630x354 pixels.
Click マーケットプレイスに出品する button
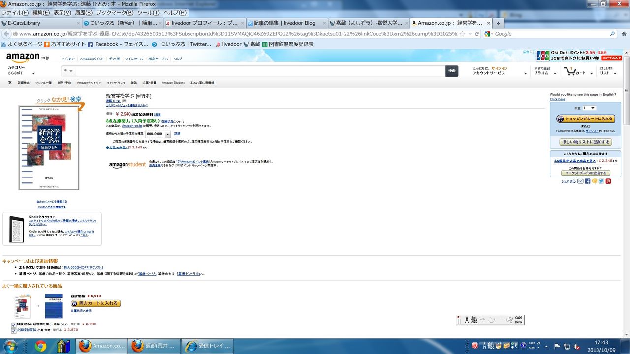585,173
